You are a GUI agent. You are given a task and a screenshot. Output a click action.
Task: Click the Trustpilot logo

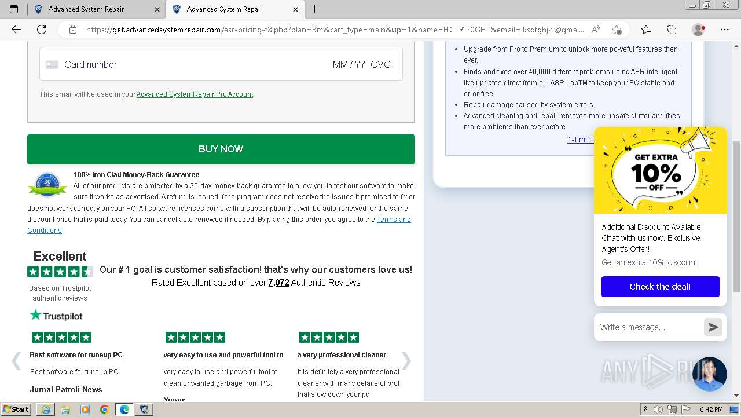[x=56, y=316]
